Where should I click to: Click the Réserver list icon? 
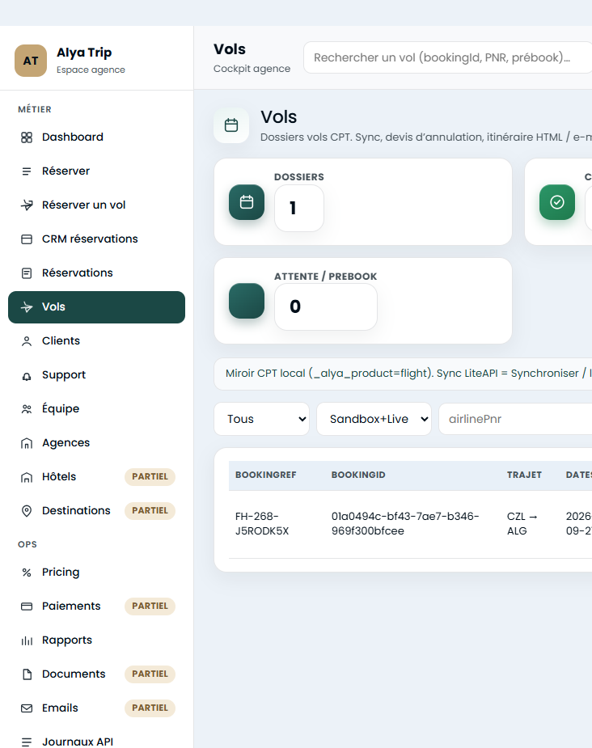tap(27, 171)
